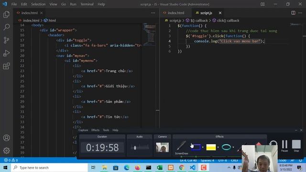Image resolution: width=306 pixels, height=172 pixels.
Task: Open the Accounts menu icon
Action: (6, 138)
